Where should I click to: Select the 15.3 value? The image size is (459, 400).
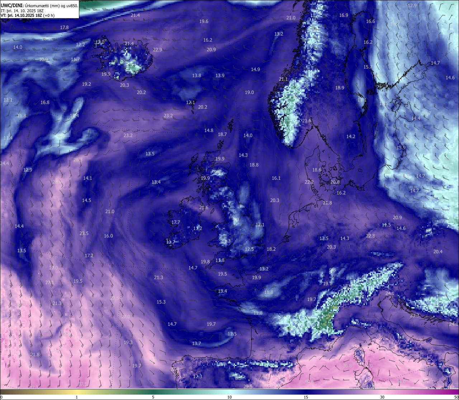(161, 302)
